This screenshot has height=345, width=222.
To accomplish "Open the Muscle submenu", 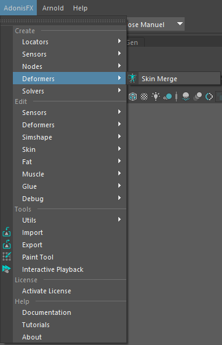I will (x=69, y=174).
